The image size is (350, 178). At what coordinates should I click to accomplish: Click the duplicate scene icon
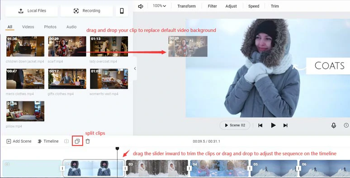point(77,141)
